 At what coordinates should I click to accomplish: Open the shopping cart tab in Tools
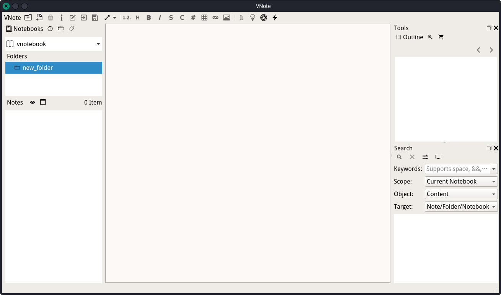coord(441,37)
